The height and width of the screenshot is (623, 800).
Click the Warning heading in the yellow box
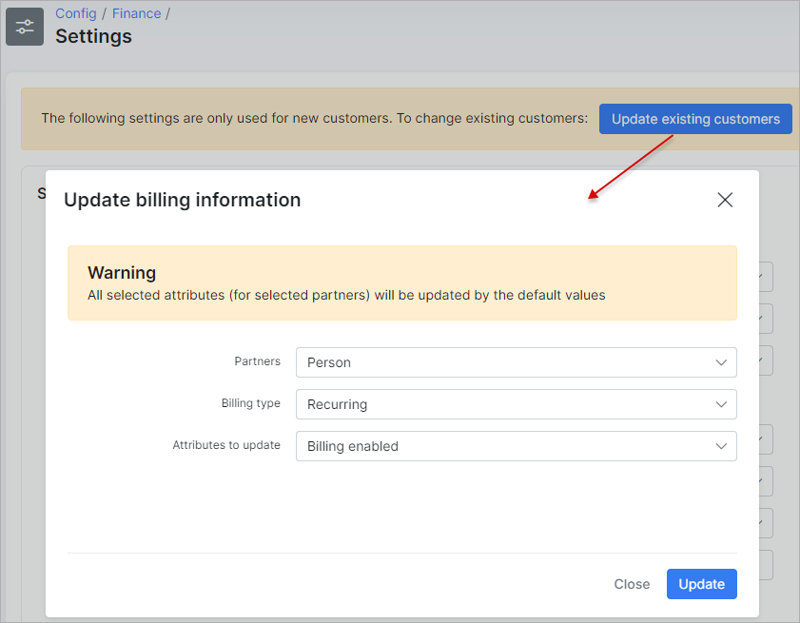point(122,273)
